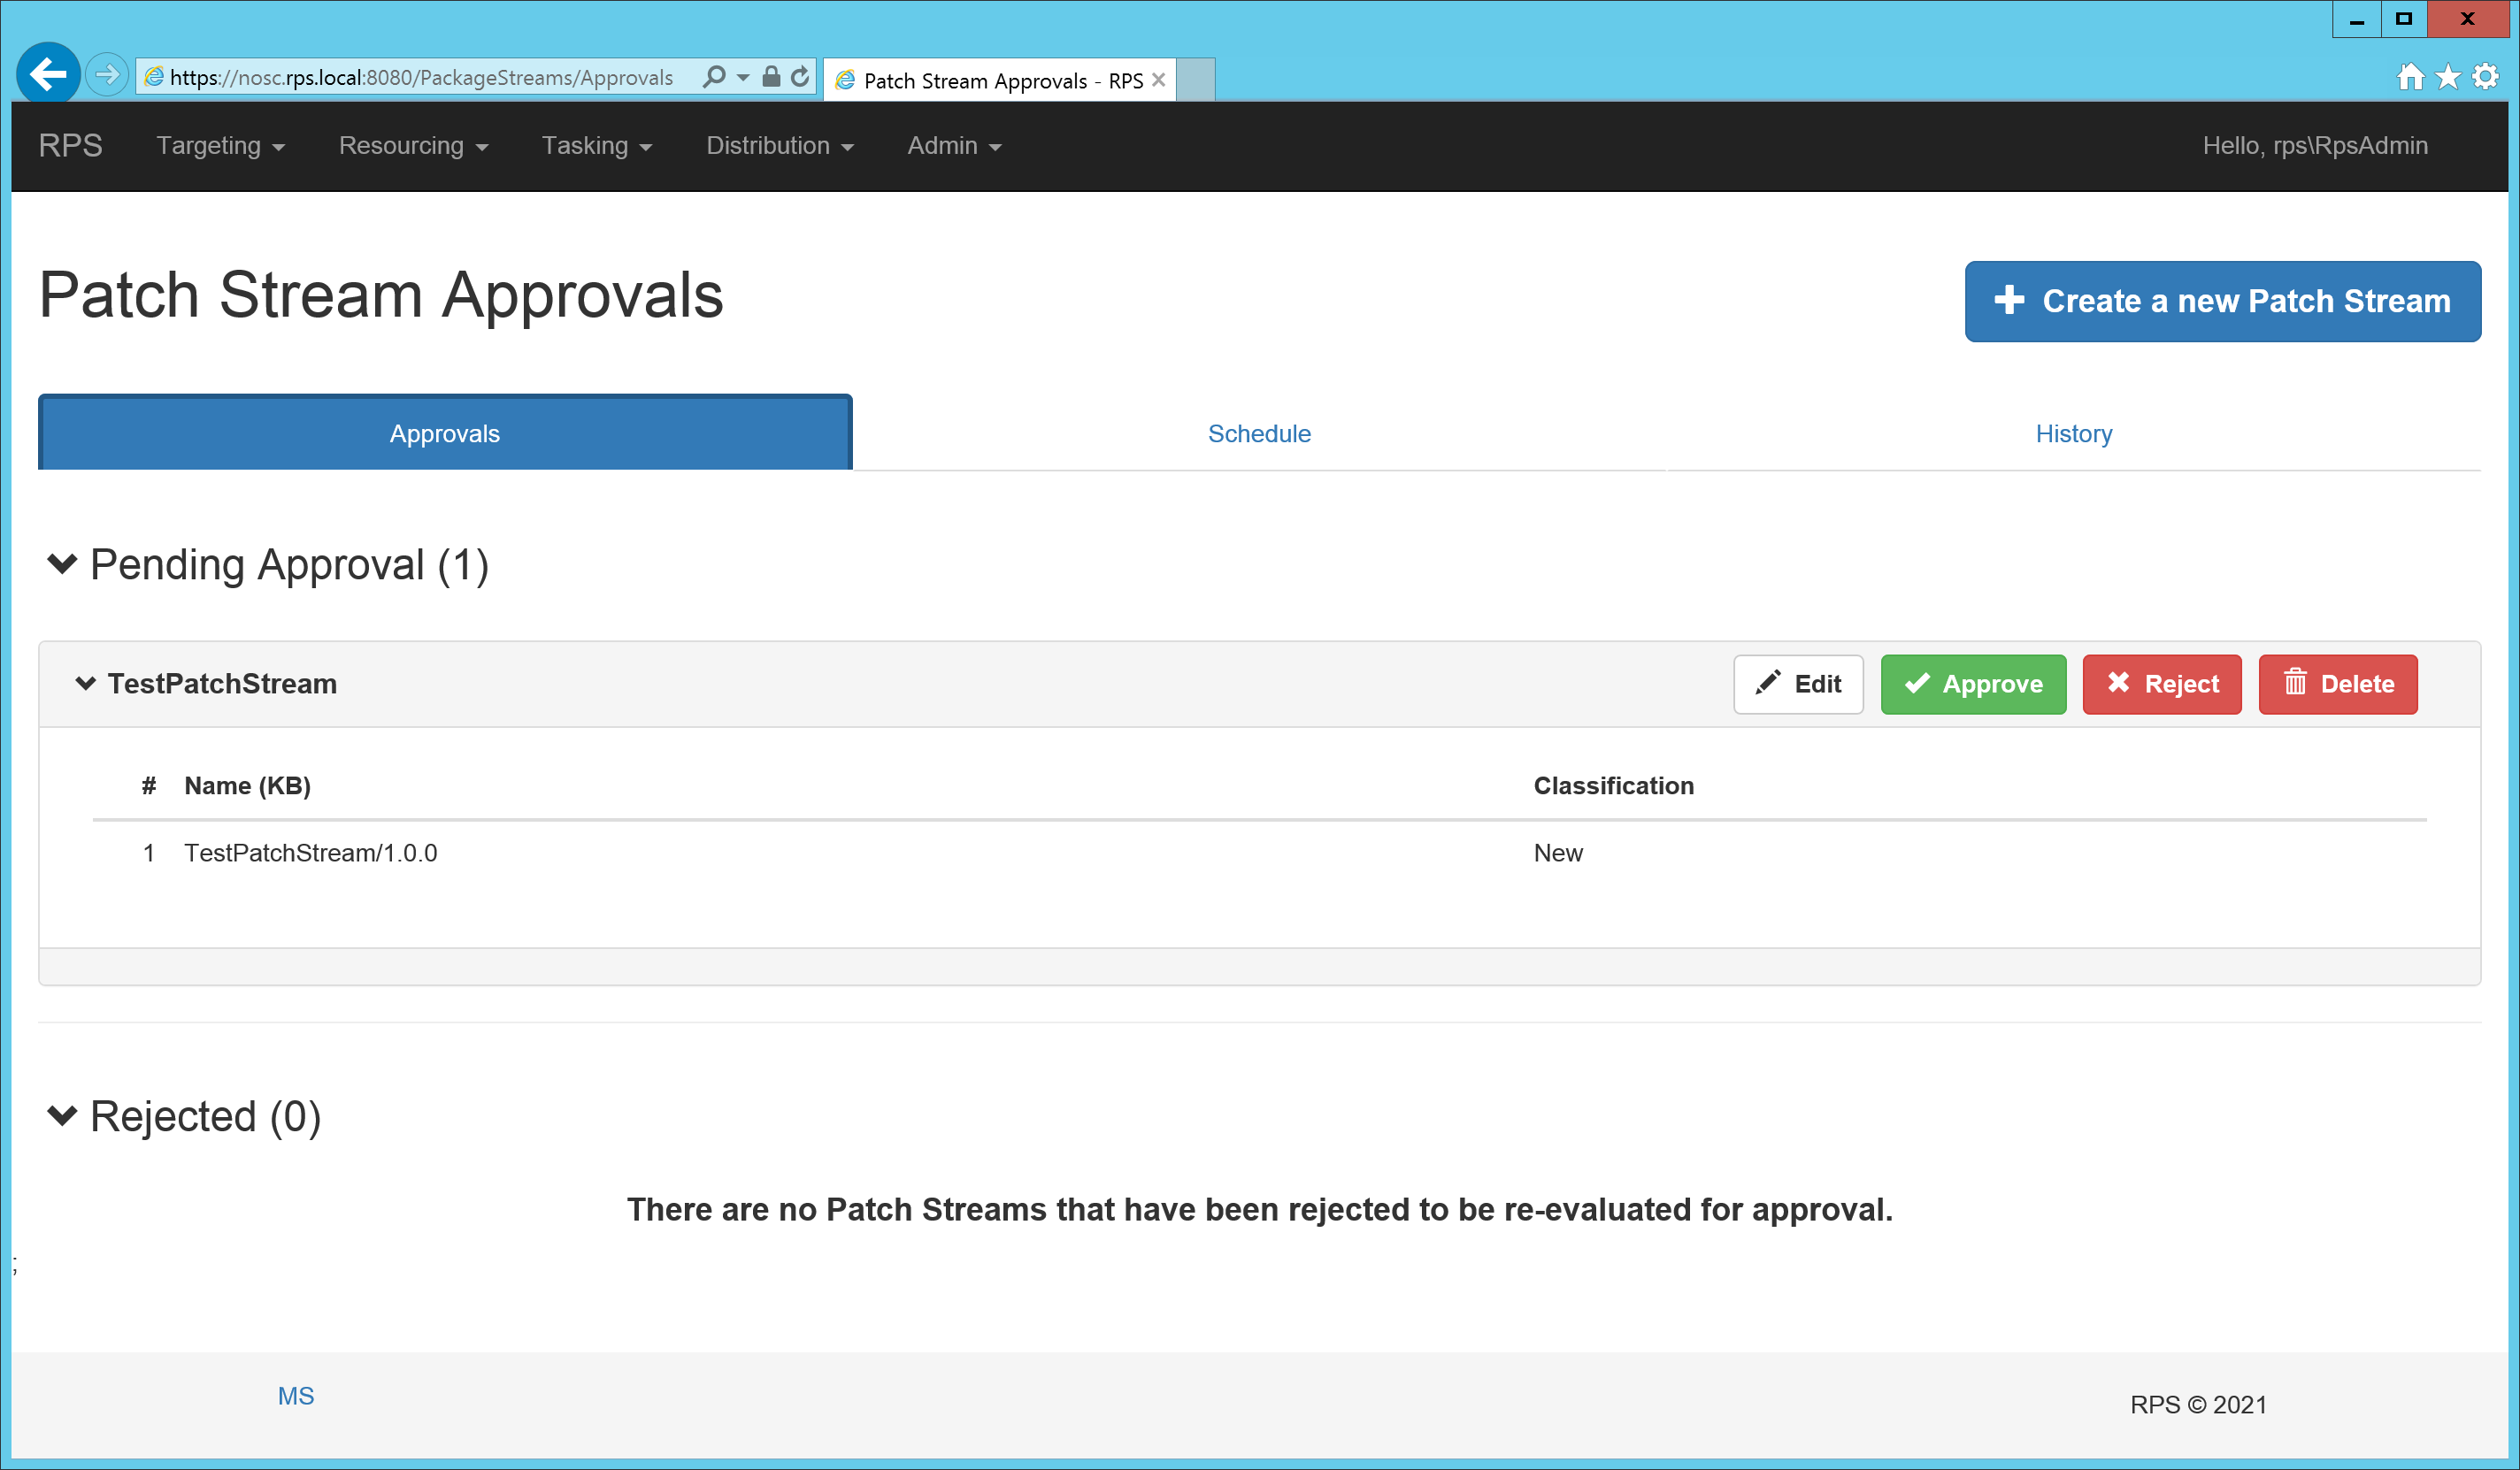Screen dimensions: 2520x1470
Task: Switch to the Schedule tab
Action: tap(1259, 433)
